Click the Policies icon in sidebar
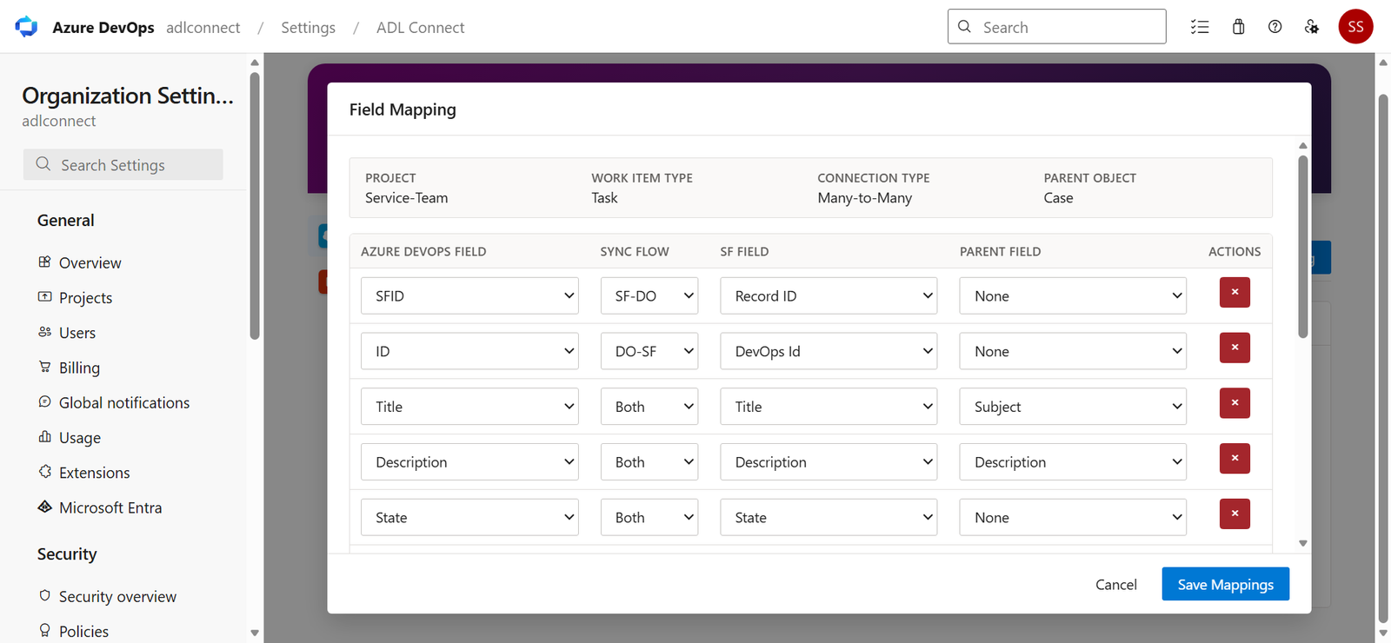 tap(45, 630)
